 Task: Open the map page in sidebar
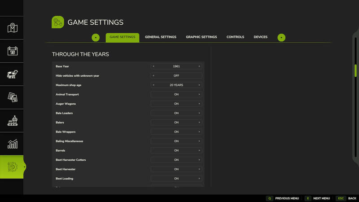point(13,28)
